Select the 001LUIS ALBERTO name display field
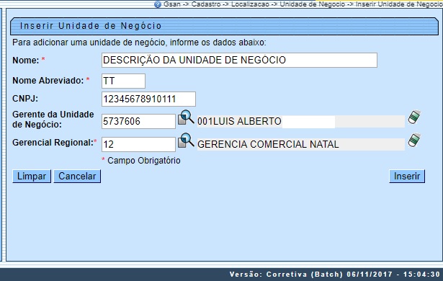 (x=301, y=122)
